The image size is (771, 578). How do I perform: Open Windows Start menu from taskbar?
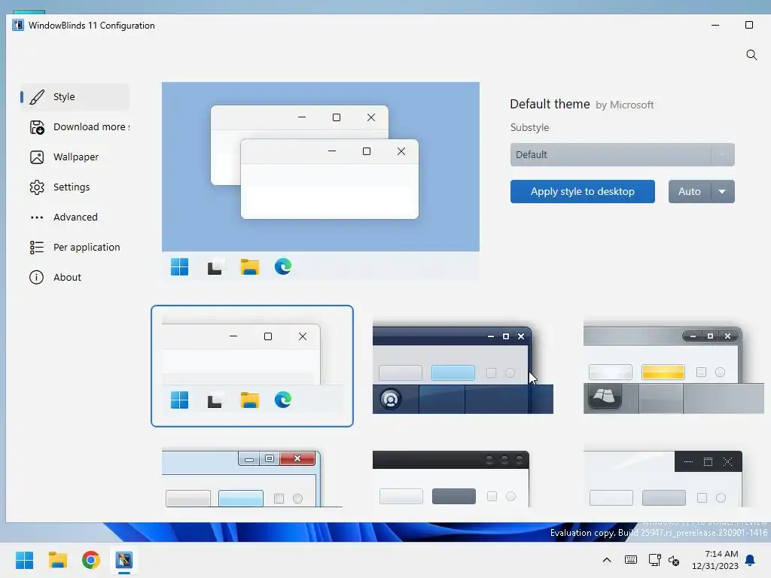point(25,560)
